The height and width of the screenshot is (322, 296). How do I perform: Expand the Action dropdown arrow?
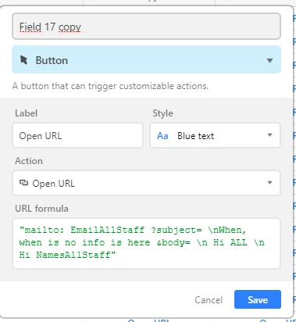point(269,183)
